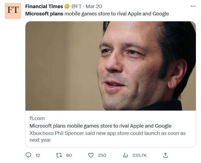
Task: Open the Financial Times profile name
Action: click(x=44, y=6)
